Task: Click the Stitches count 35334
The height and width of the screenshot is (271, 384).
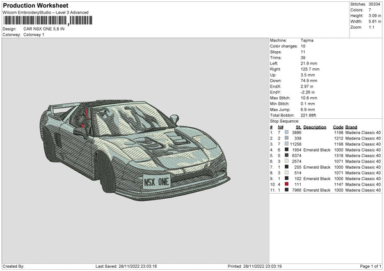Action: pyautogui.click(x=373, y=4)
